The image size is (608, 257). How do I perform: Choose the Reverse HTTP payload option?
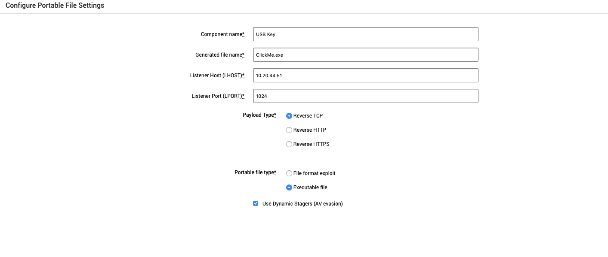coord(289,130)
